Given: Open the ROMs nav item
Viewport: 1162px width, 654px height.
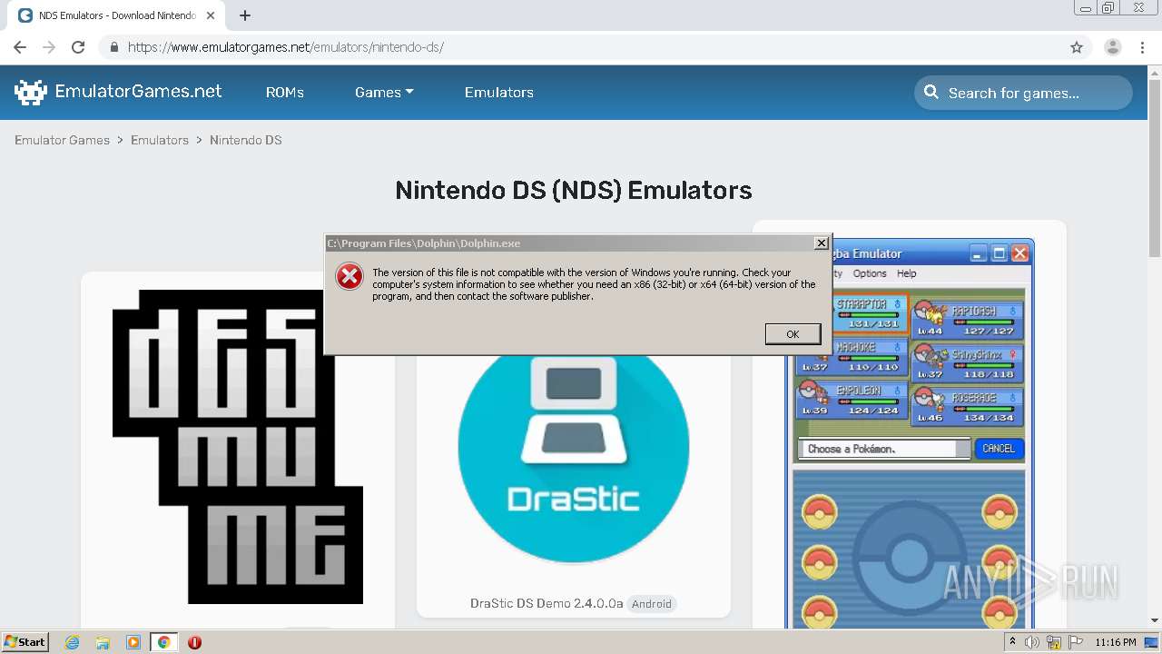Looking at the screenshot, I should click(x=285, y=92).
